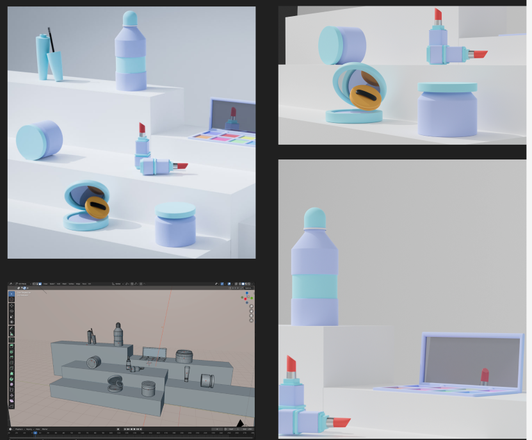
Task: Select the Loop Cut tool
Action: point(11,363)
